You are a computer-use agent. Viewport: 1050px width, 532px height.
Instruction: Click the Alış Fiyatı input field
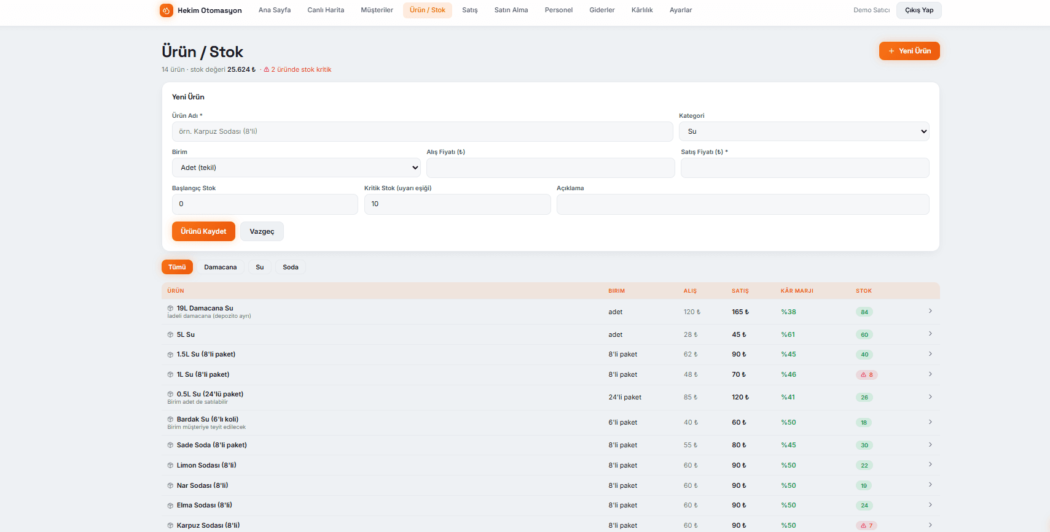pyautogui.click(x=550, y=168)
